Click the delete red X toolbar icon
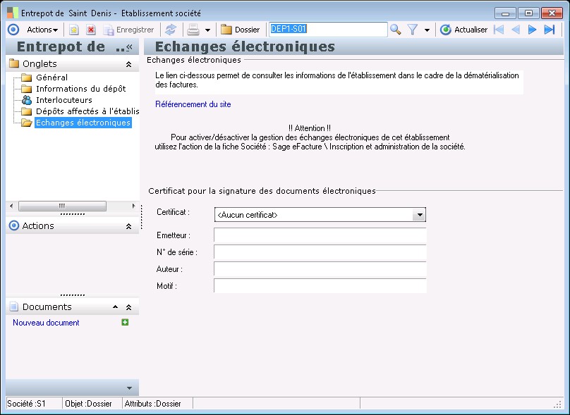Screen dimensions: 570x415 tap(91, 30)
